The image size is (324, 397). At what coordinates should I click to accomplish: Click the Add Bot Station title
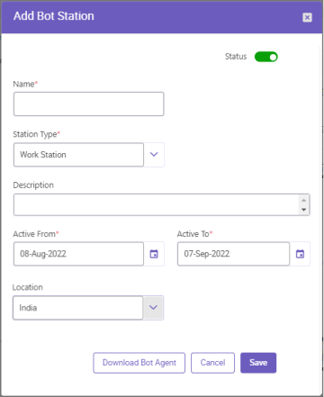point(54,16)
